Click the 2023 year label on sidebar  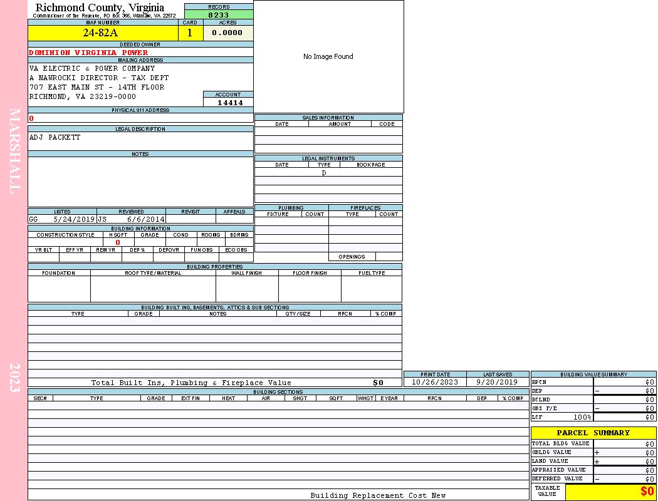pyautogui.click(x=14, y=377)
